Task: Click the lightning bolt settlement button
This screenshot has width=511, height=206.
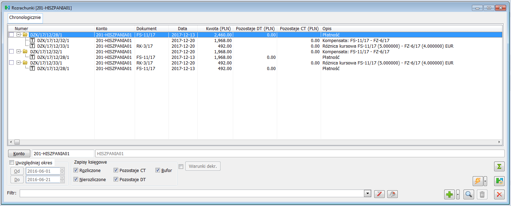Action: click(x=478, y=181)
